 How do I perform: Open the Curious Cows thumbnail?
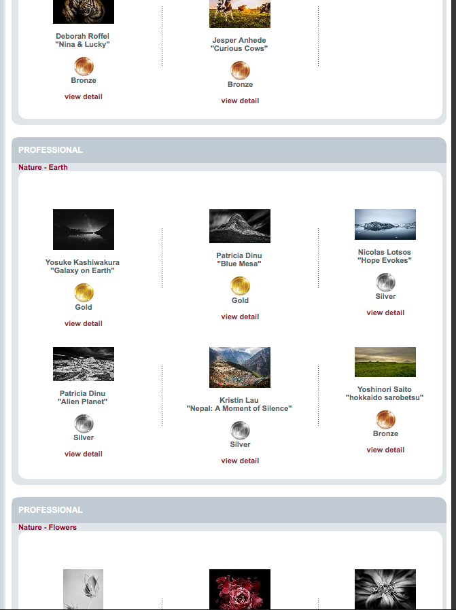click(x=240, y=14)
